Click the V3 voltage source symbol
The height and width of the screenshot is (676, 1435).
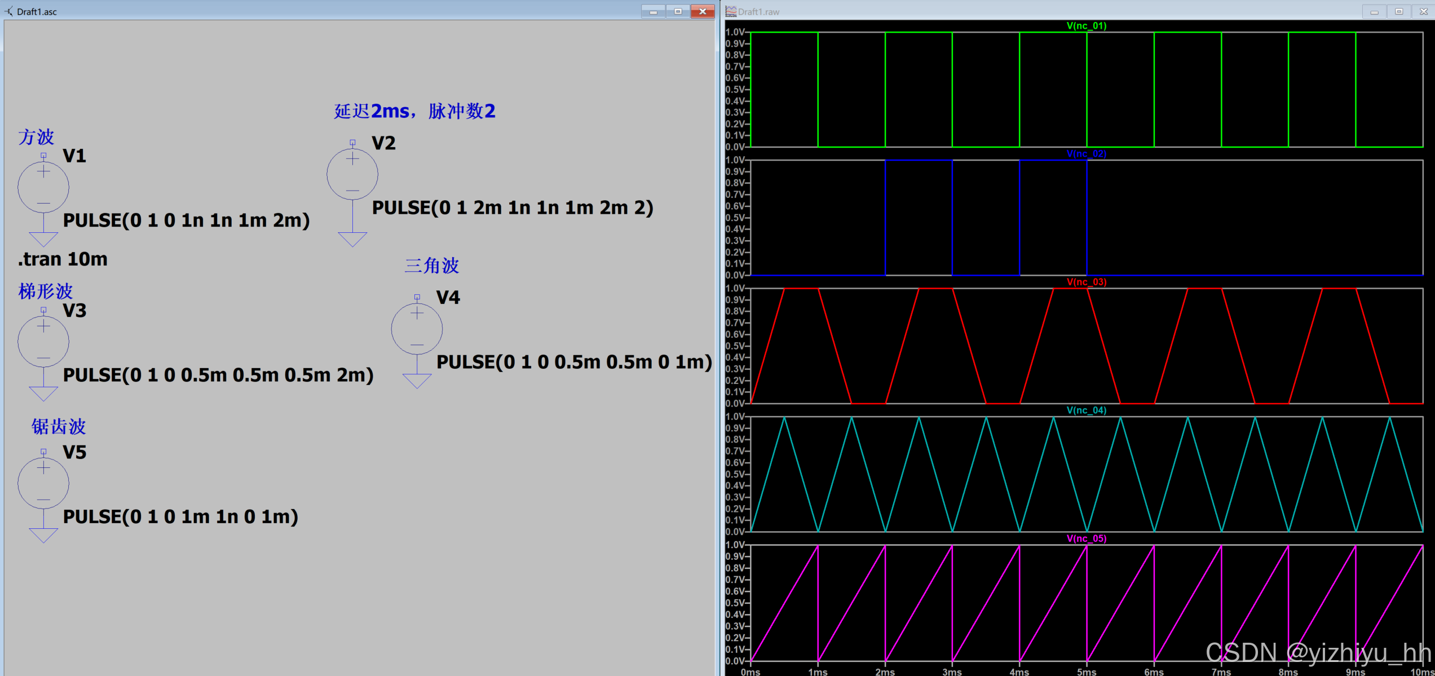coord(43,342)
